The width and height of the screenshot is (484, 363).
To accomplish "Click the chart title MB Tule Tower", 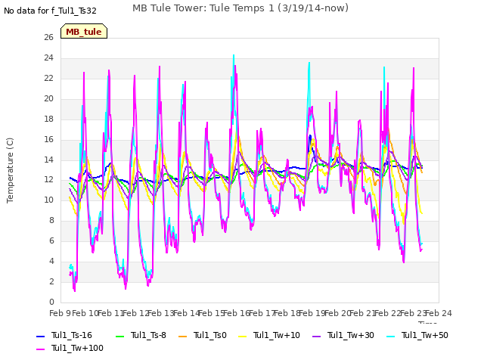I will tap(240, 8).
